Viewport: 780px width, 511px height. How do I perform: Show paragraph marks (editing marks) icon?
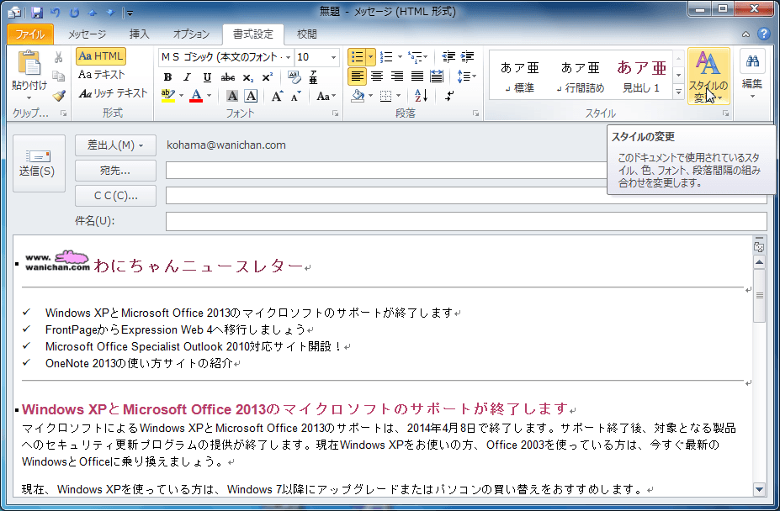click(x=449, y=96)
